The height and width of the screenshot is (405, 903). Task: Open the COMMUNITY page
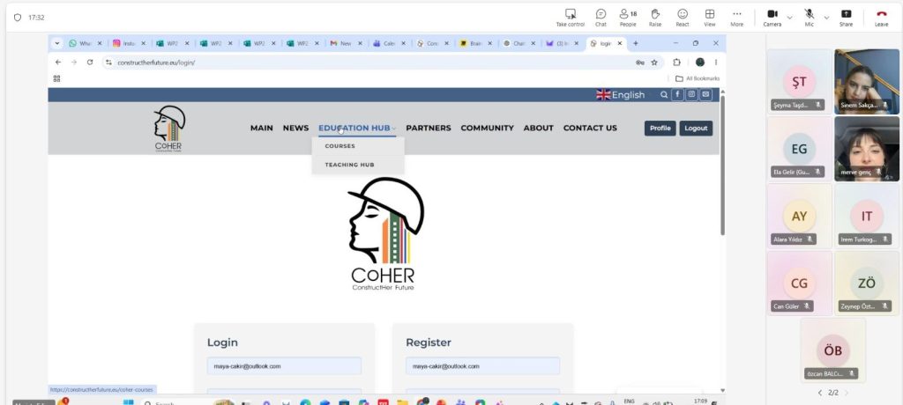pos(487,129)
